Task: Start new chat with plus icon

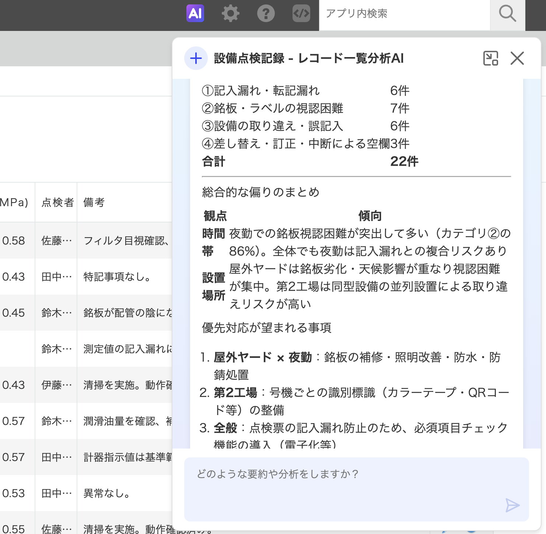Action: click(196, 58)
